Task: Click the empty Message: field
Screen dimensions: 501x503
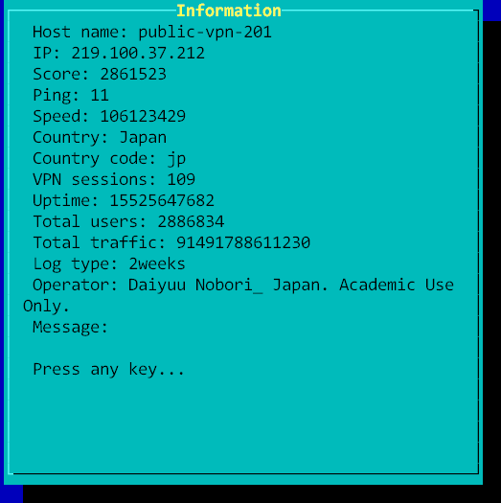Action: pos(70,328)
